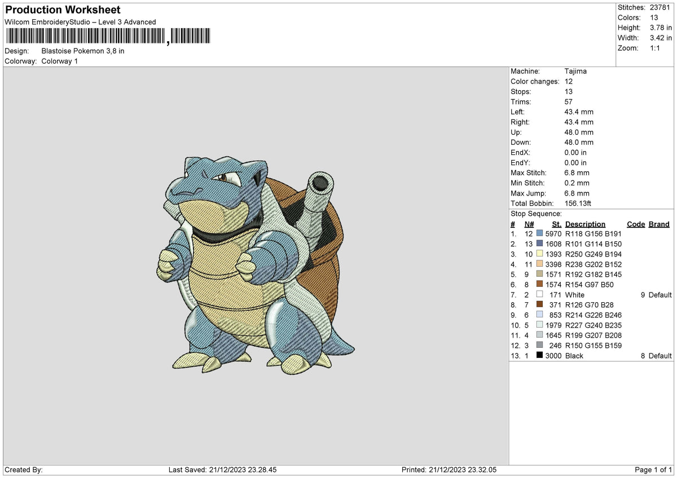Select the peach swatch for thread 3398
The image size is (677, 478).
tap(540, 264)
